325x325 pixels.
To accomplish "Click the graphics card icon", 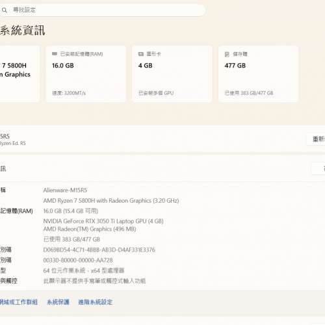I will (x=141, y=54).
